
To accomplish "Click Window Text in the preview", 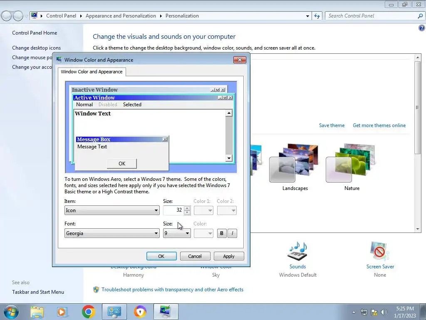I will pyautogui.click(x=93, y=113).
